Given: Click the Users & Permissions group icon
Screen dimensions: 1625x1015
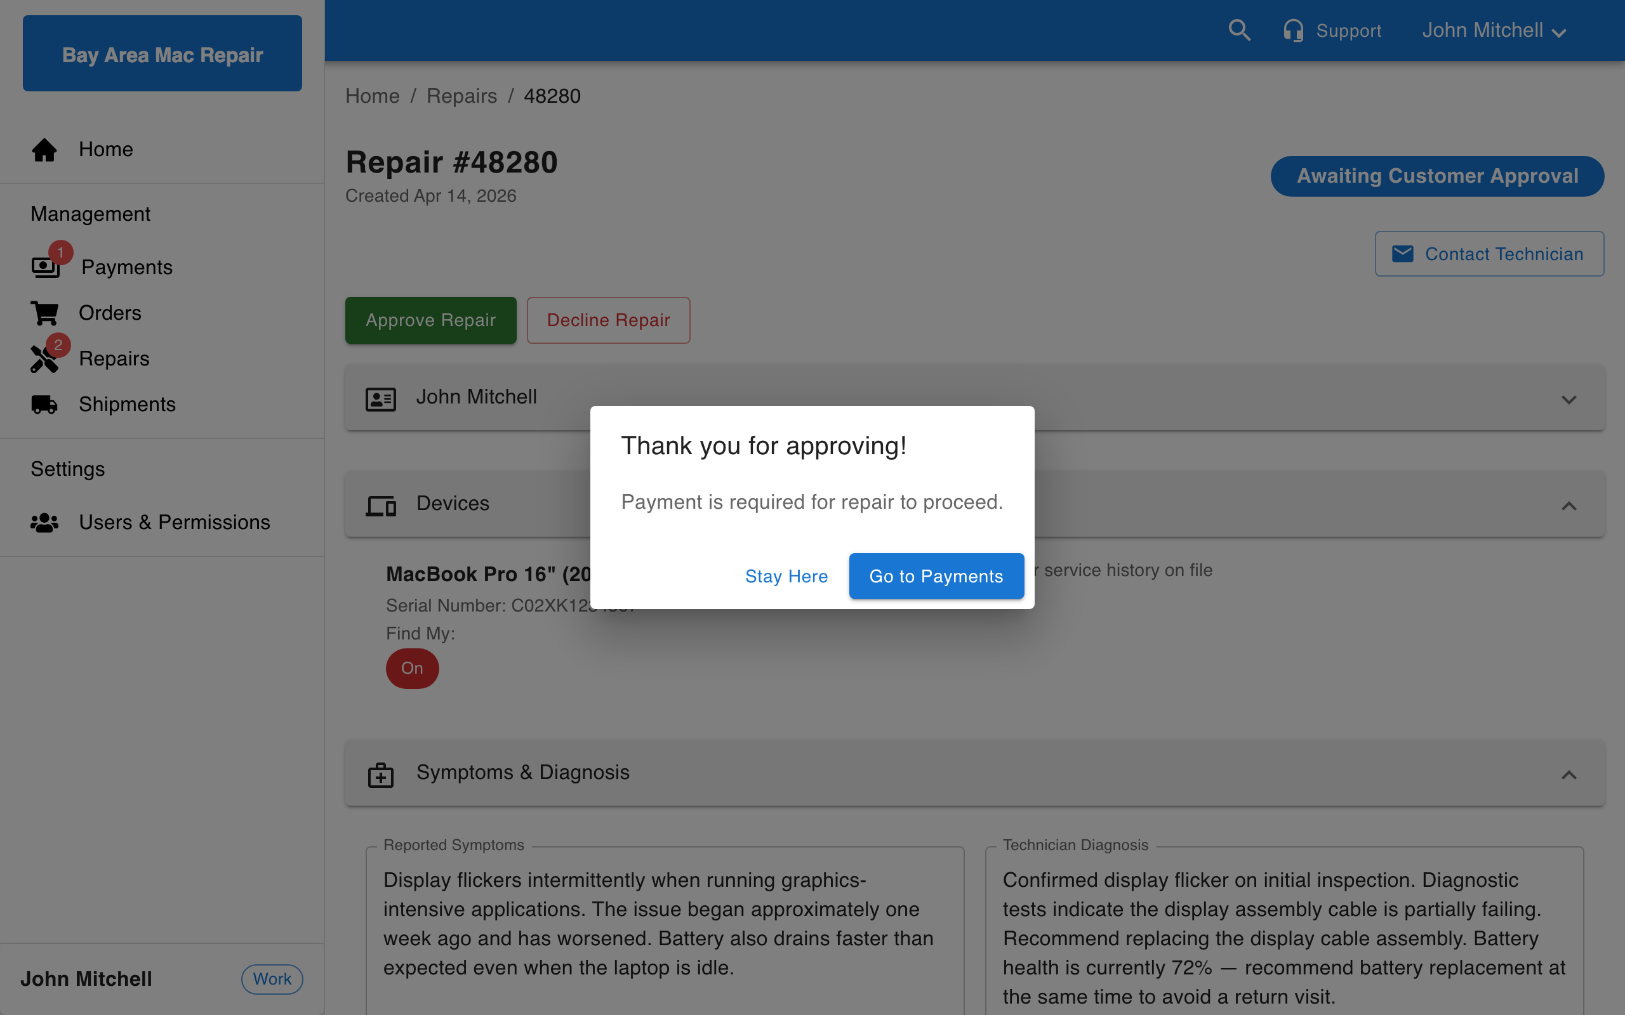Looking at the screenshot, I should click(x=44, y=522).
